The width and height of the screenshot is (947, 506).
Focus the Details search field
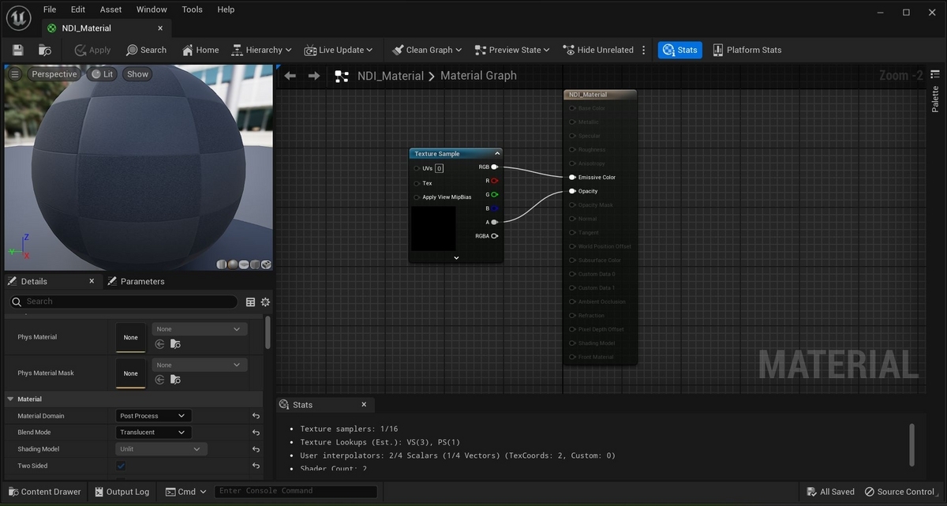click(x=123, y=302)
